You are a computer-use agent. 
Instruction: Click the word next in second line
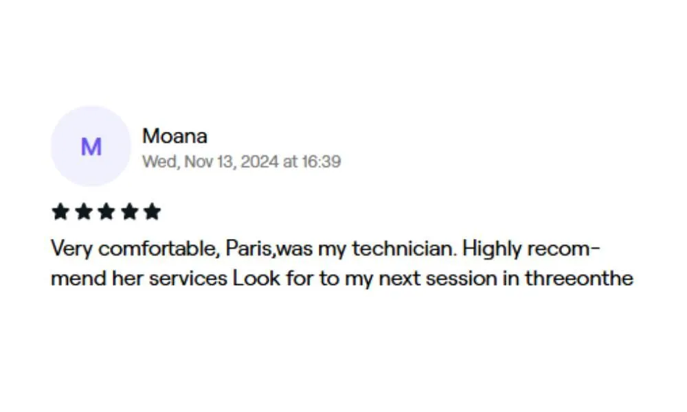(400, 279)
